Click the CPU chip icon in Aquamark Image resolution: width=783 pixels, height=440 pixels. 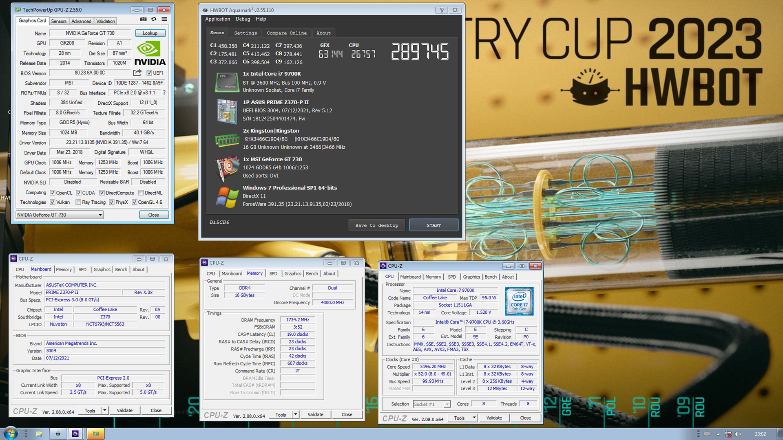(x=227, y=82)
